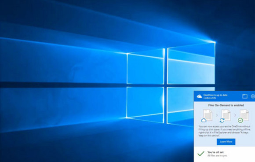Click the 'Files On-Demand is enabled' heading
This screenshot has width=255, height=162.
(x=226, y=105)
